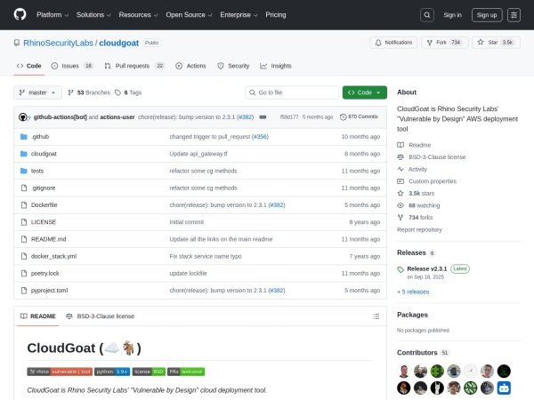Open docker_stack.yml file

tap(53, 256)
